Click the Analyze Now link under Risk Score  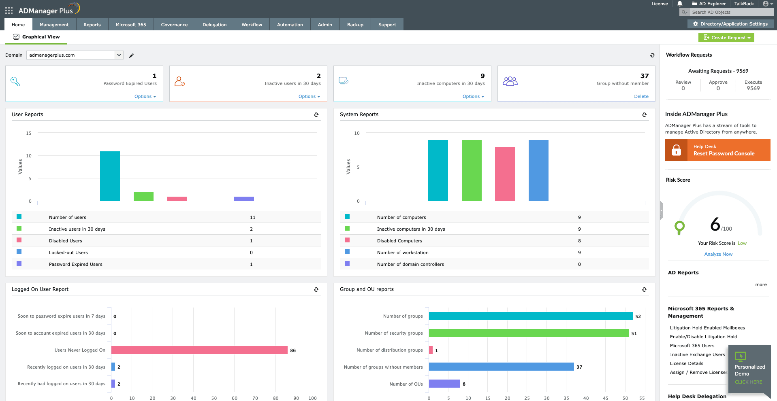[718, 254]
